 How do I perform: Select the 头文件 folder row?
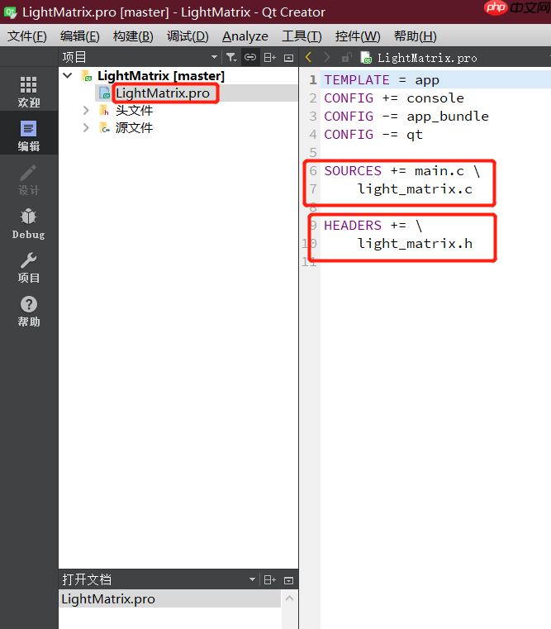pos(134,110)
